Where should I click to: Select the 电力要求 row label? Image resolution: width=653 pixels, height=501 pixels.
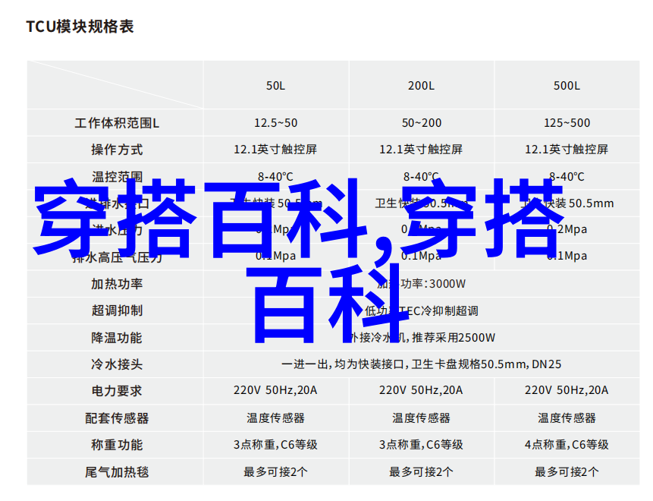pos(116,391)
